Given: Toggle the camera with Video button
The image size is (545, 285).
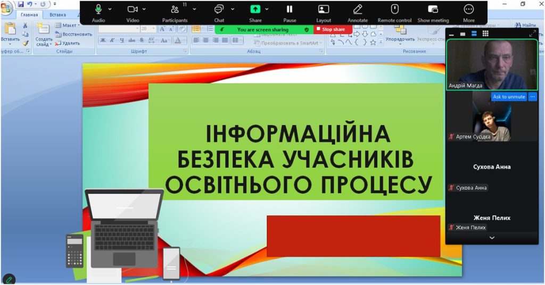Looking at the screenshot, I should 133,10.
